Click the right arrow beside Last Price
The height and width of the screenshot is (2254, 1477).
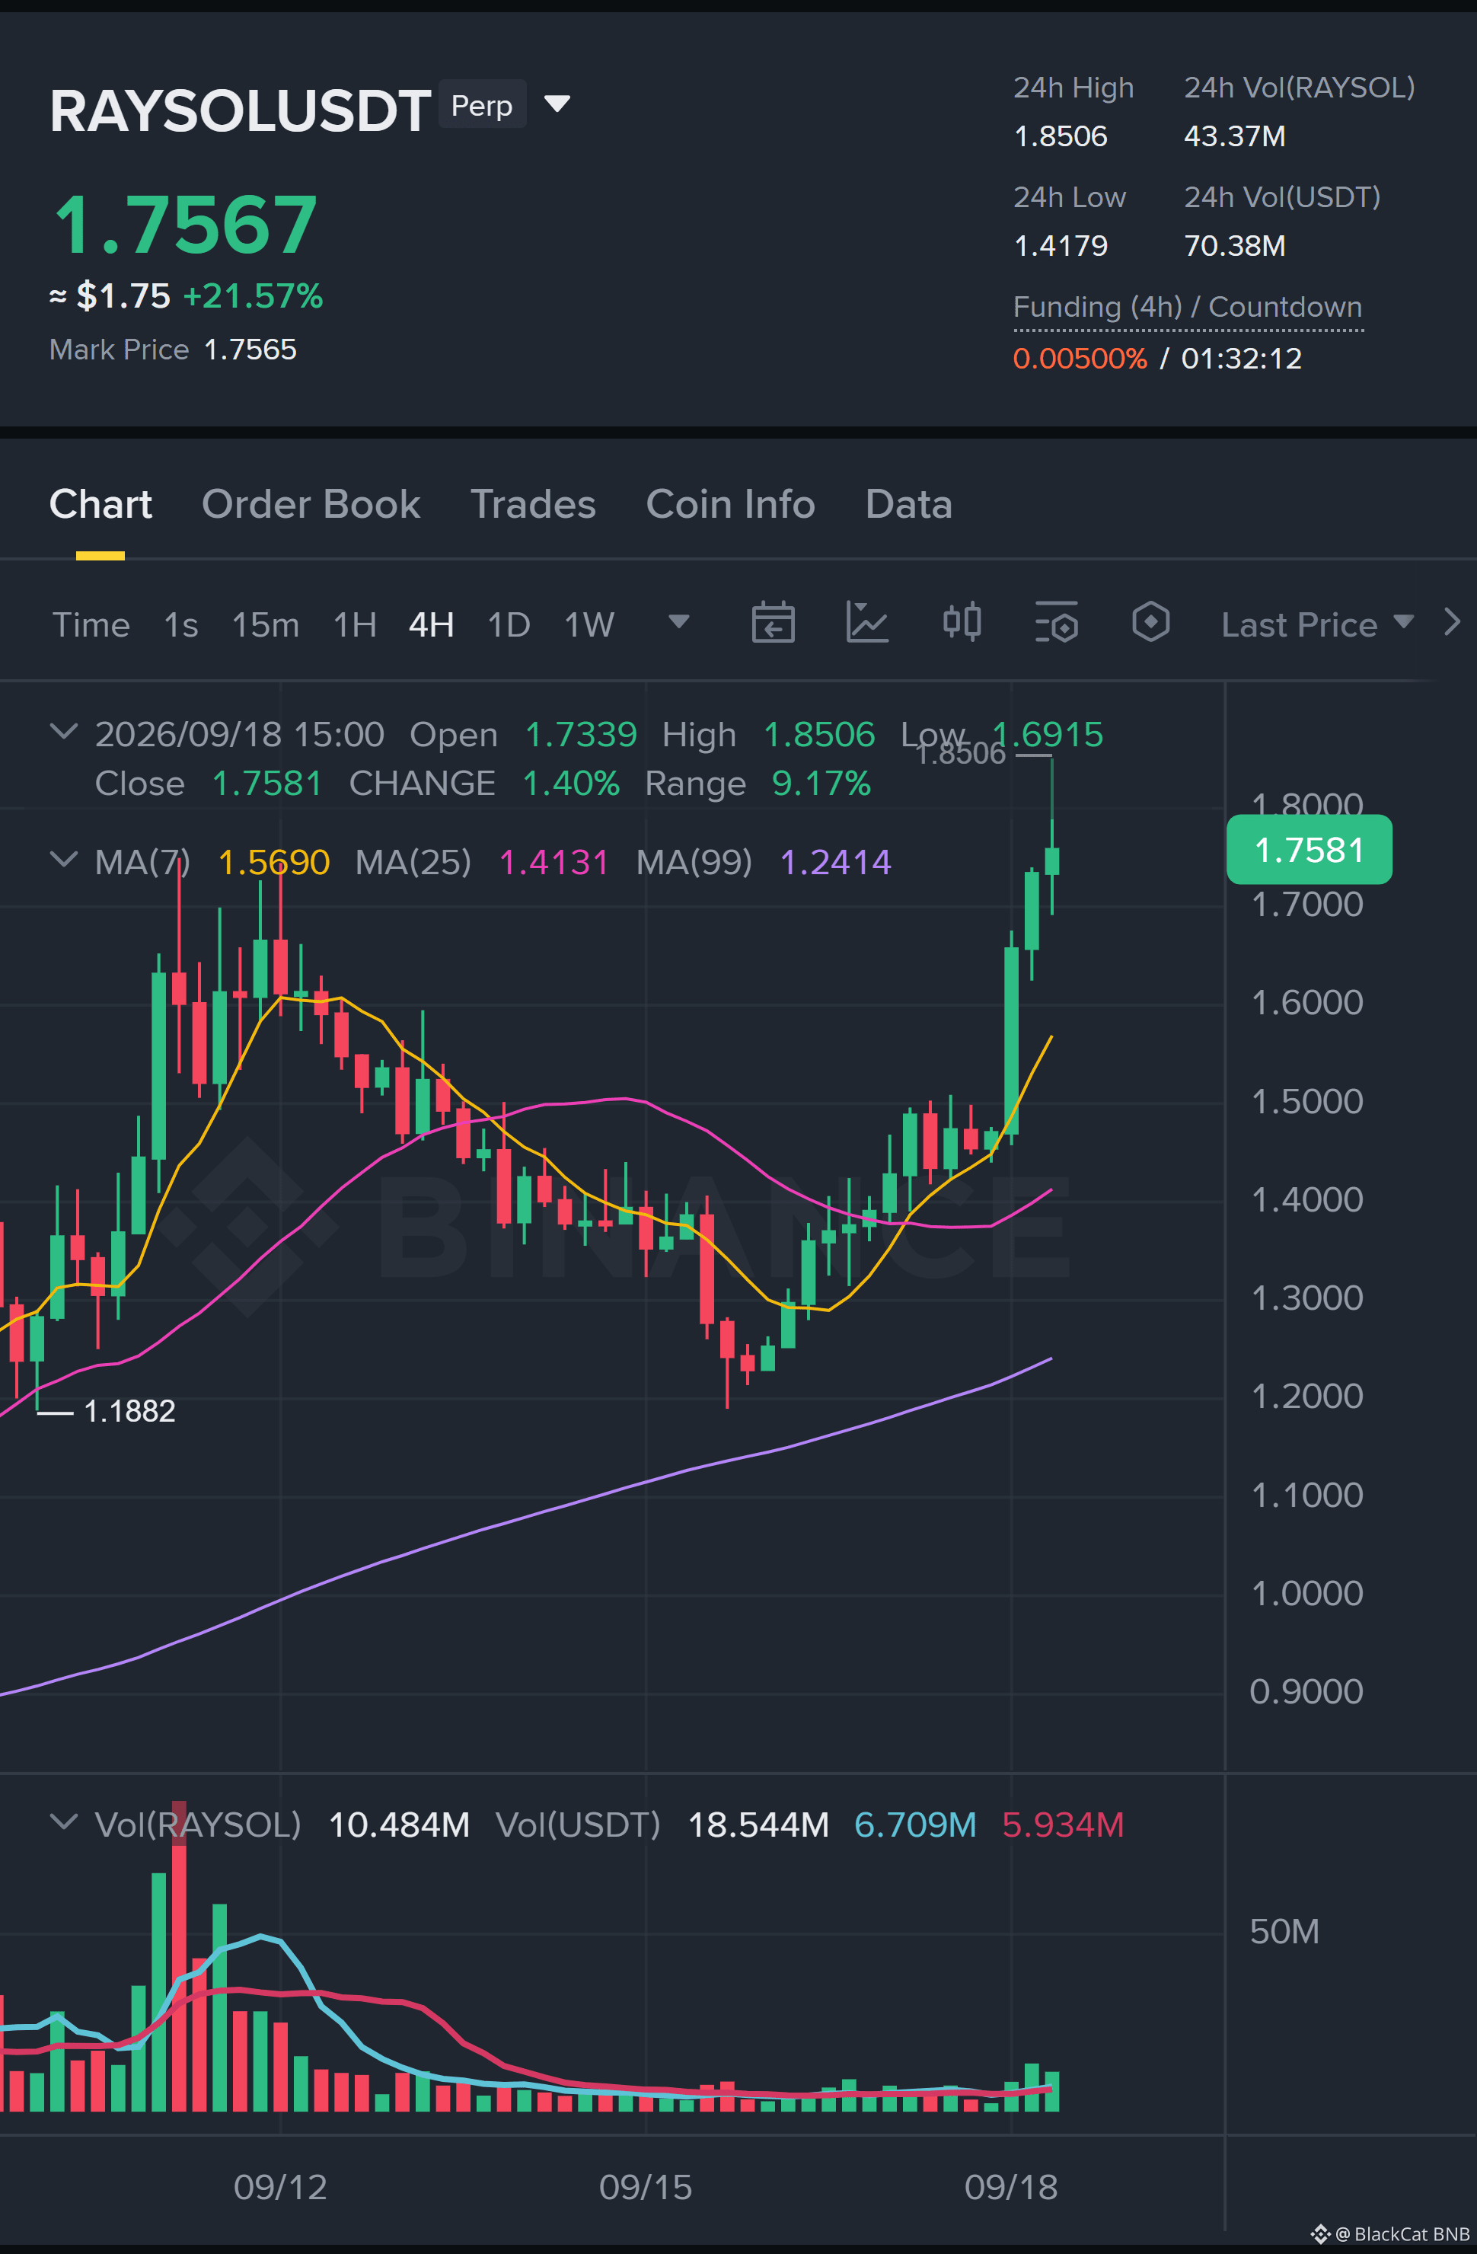point(1451,622)
